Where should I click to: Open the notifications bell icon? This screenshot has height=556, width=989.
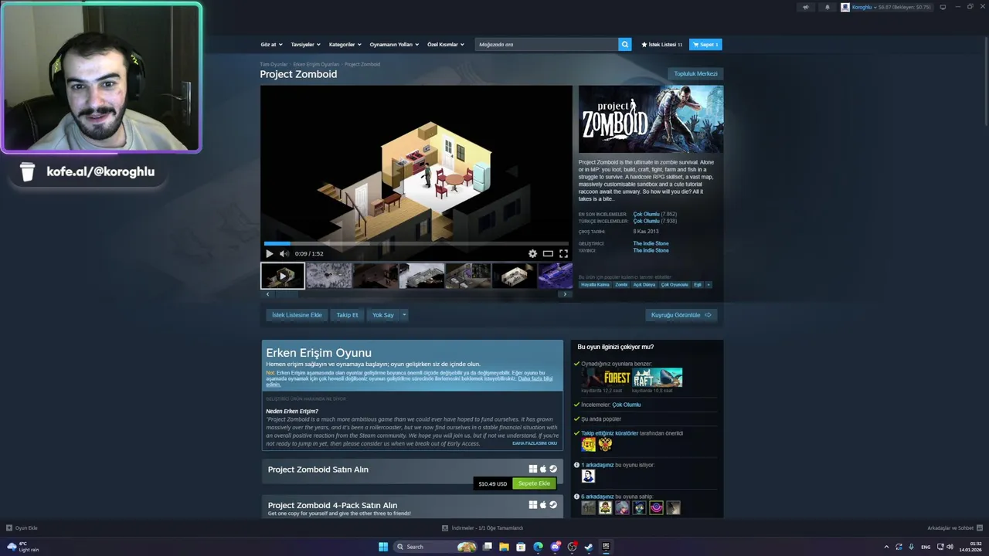pos(828,7)
